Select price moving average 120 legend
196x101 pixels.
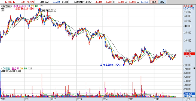[x=41, y=6]
